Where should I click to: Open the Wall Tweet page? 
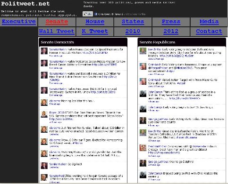pyautogui.click(x=57, y=31)
